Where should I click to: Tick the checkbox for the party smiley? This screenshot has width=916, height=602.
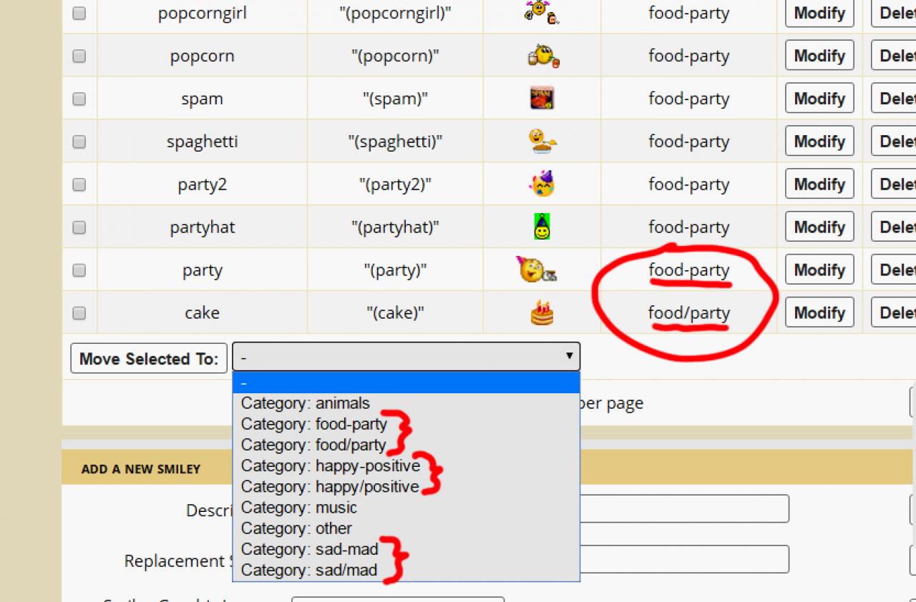point(79,270)
